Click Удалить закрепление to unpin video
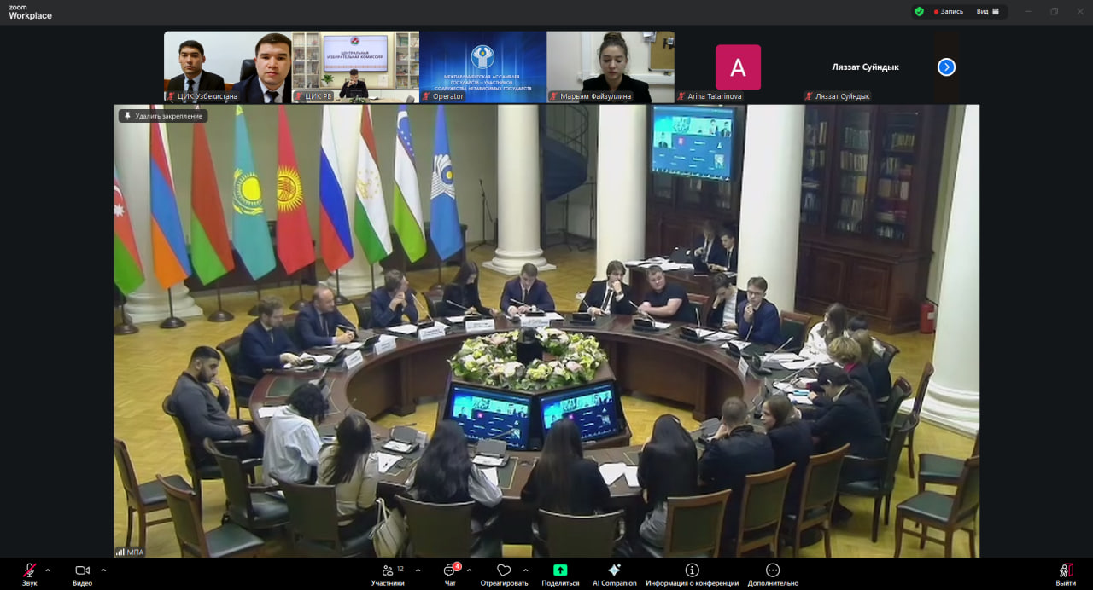 click(x=163, y=116)
